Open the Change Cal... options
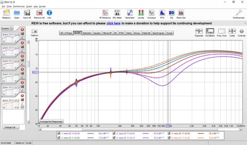This screenshot has height=145, width=247. (x=11, y=127)
